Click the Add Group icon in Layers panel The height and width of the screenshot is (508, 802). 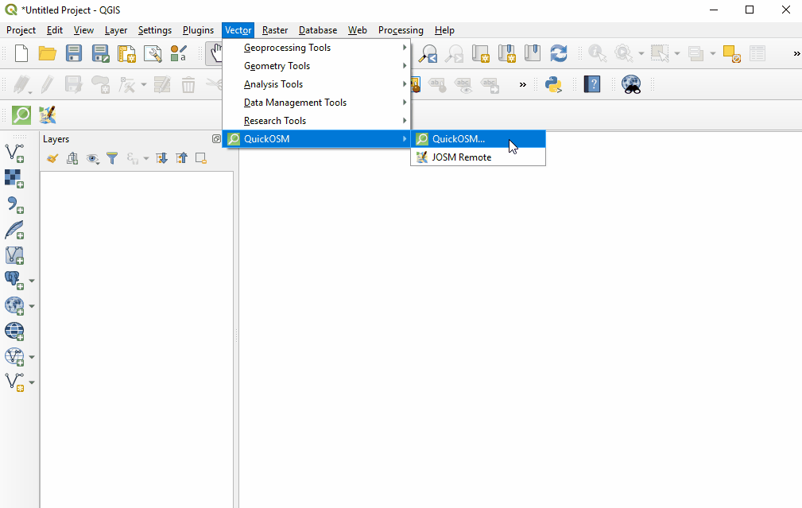[72, 158]
